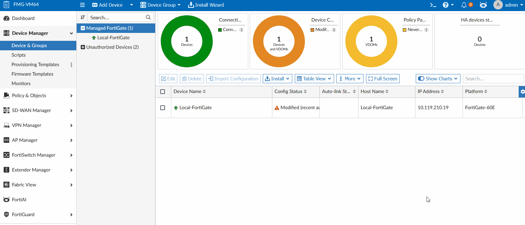
Task: Open the notifications bell icon
Action: pos(464,5)
